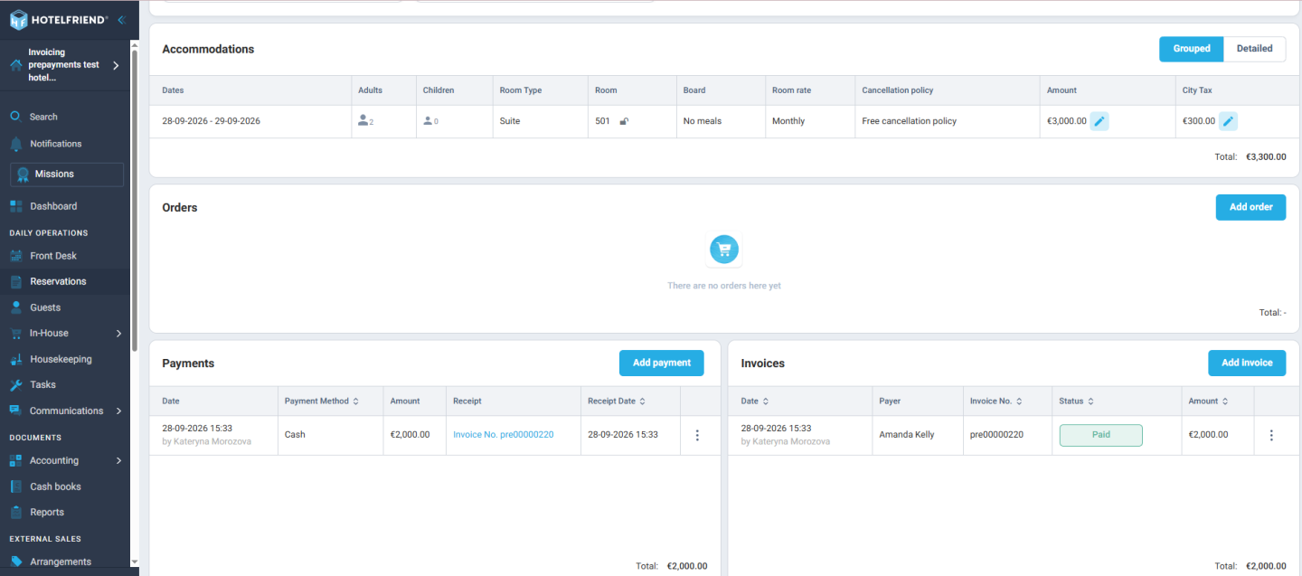Expand In-House submenu arrow
The image size is (1302, 576).
pos(119,334)
